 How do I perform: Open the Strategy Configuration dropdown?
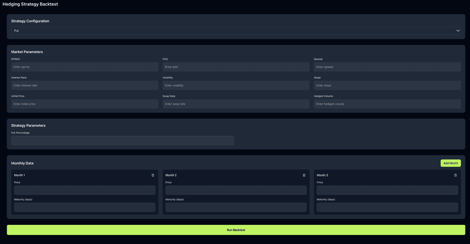click(236, 31)
